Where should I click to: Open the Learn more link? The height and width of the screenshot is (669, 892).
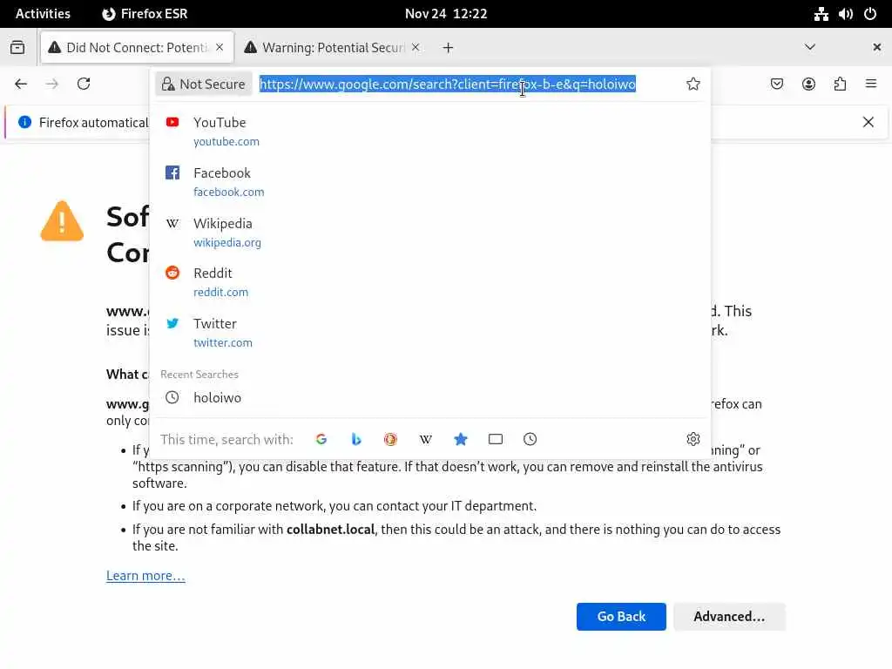[x=145, y=576]
